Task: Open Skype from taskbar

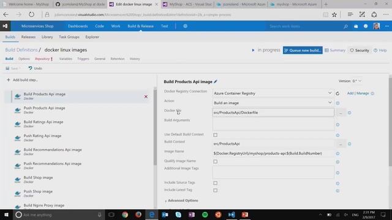Action: (x=178, y=215)
